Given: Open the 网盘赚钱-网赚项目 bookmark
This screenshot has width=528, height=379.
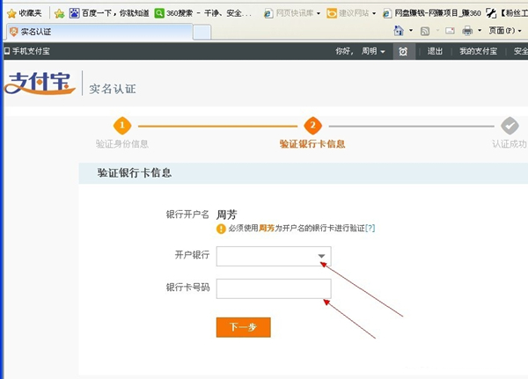Looking at the screenshot, I should pyautogui.click(x=432, y=13).
